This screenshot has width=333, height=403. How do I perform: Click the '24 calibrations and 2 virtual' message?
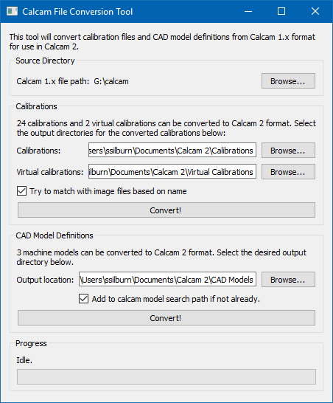coord(166,128)
